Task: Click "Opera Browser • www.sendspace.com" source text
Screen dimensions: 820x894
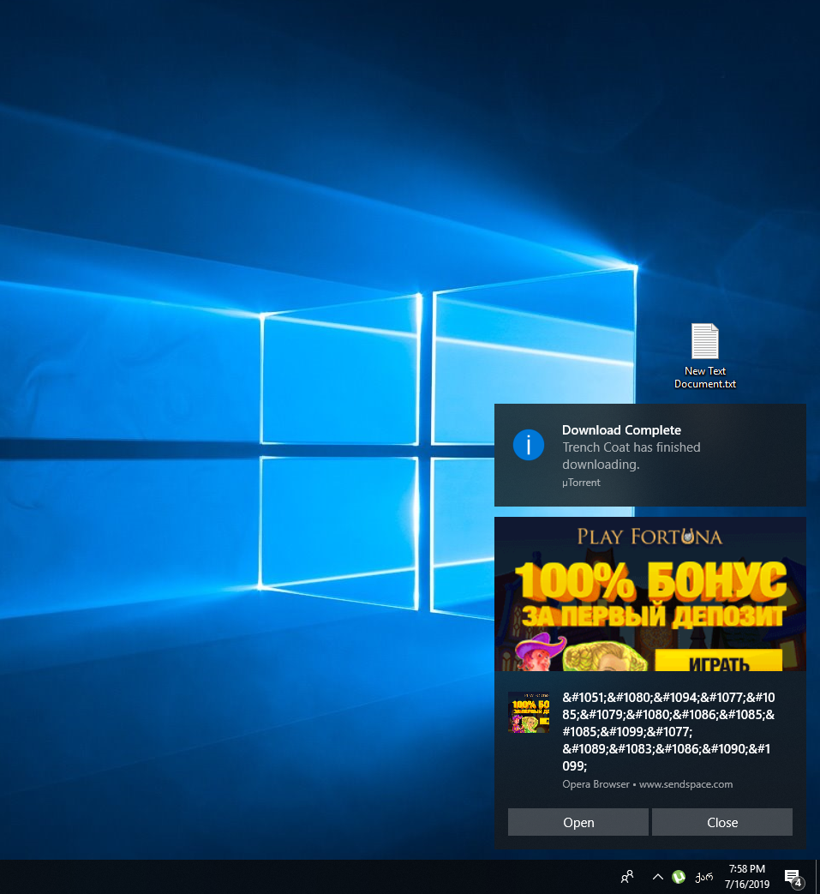Action: [647, 784]
